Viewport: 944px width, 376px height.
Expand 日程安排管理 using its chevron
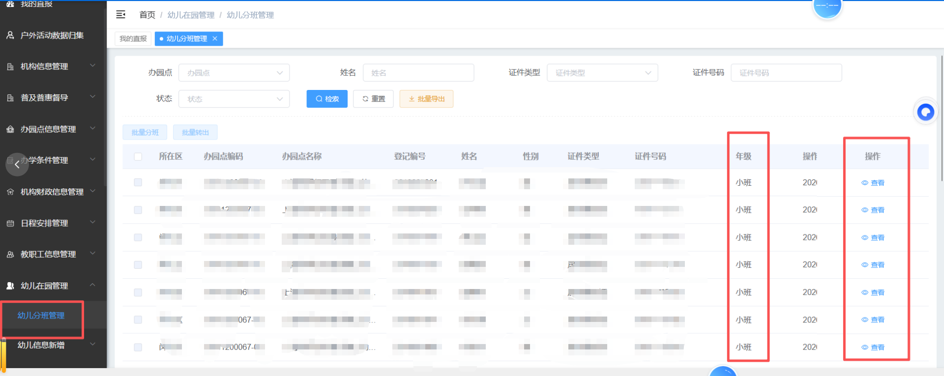(92, 222)
